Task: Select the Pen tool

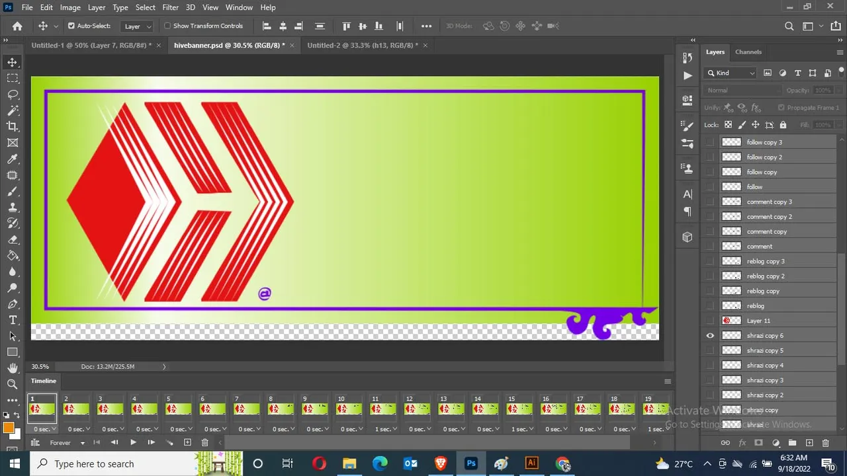Action: (13, 304)
